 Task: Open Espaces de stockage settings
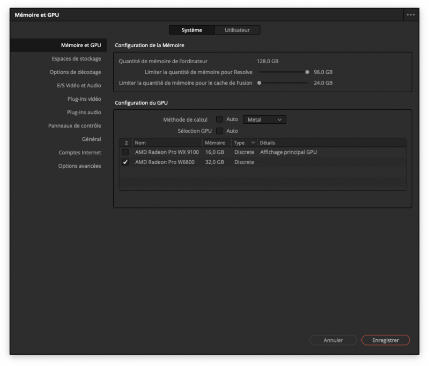76,59
